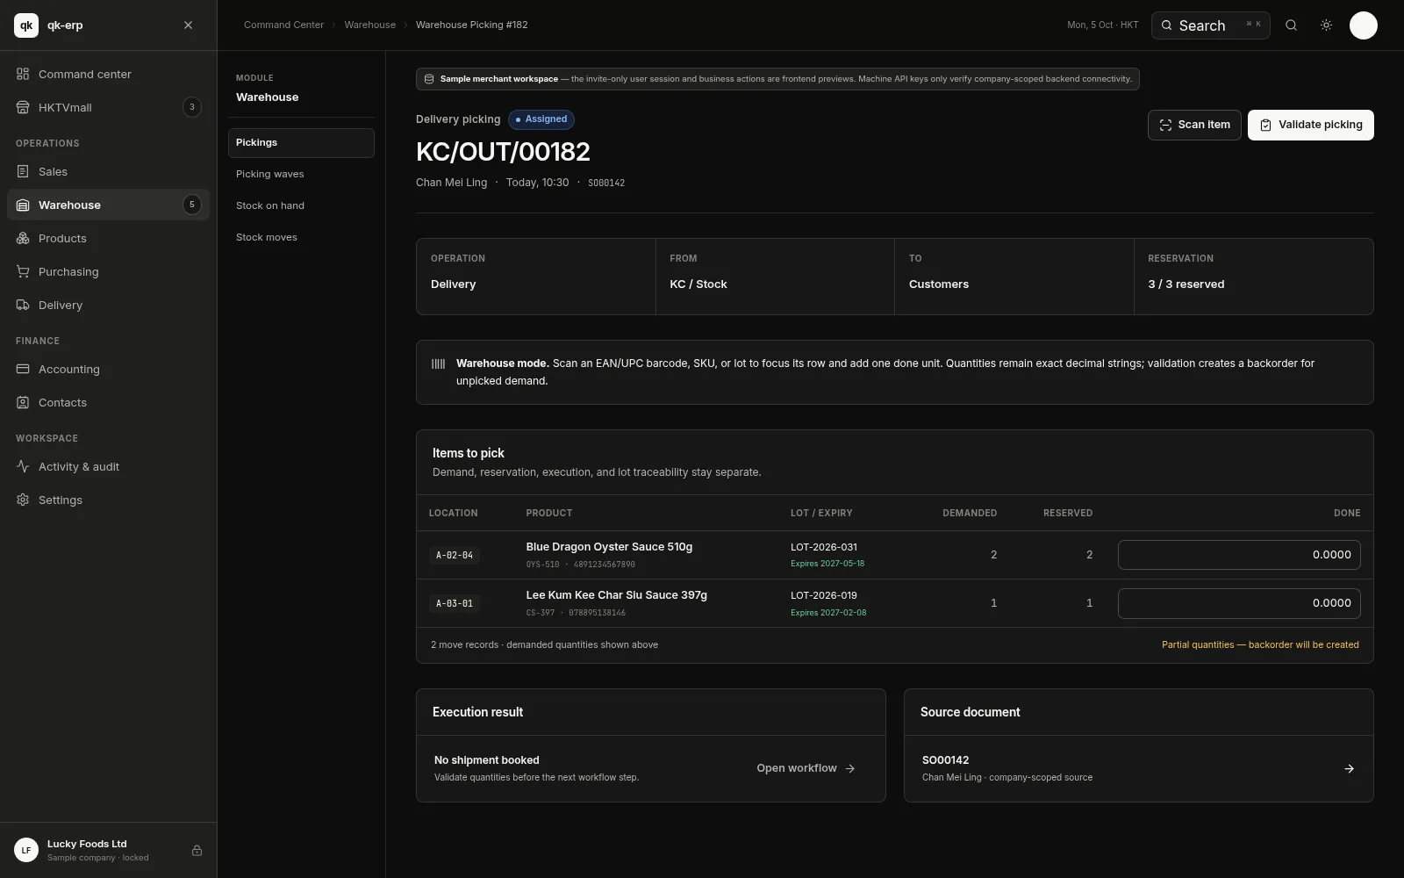
Task: Select the Pickings tab
Action: (301, 143)
